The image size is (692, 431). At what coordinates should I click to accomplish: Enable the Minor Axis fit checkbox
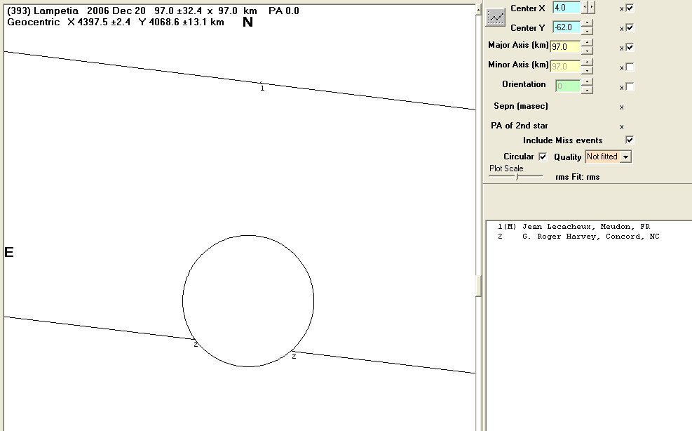pos(630,67)
